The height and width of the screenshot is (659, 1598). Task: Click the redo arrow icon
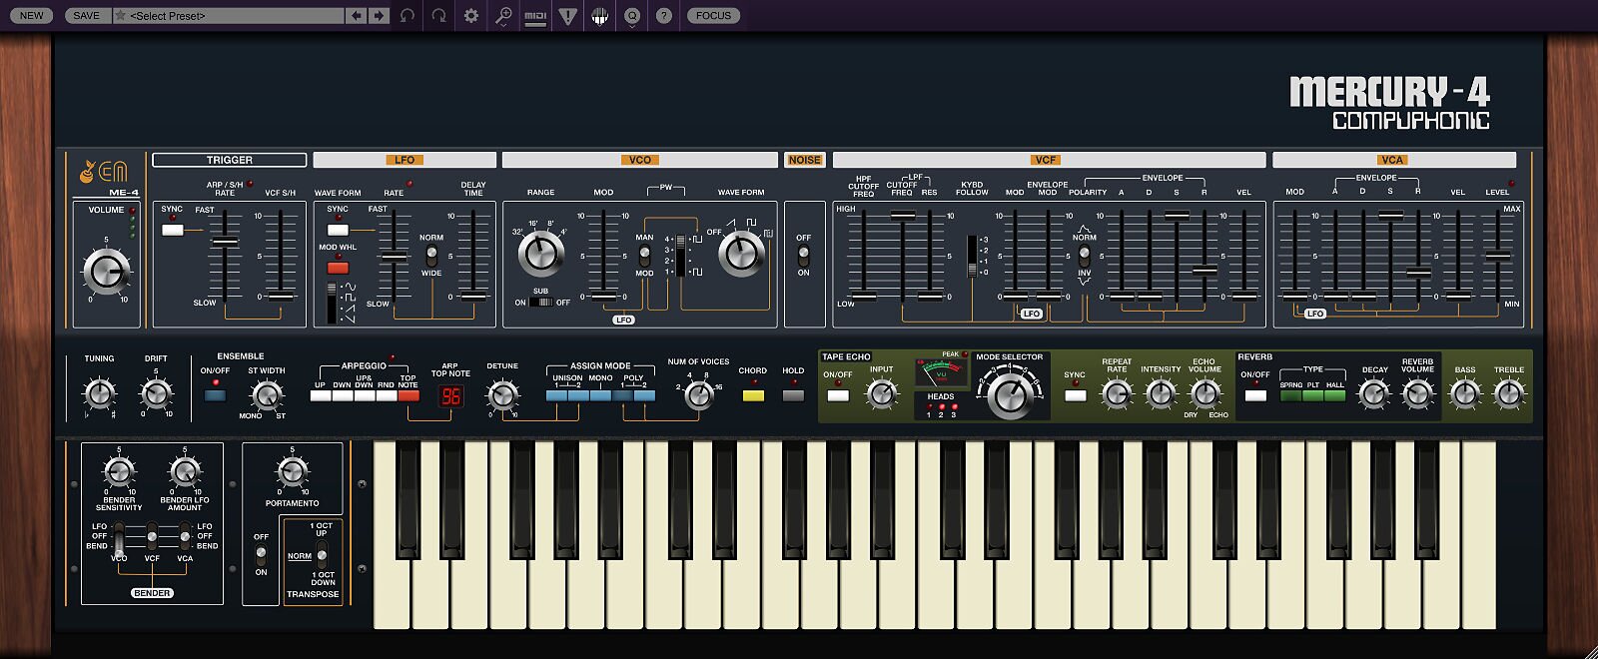438,16
